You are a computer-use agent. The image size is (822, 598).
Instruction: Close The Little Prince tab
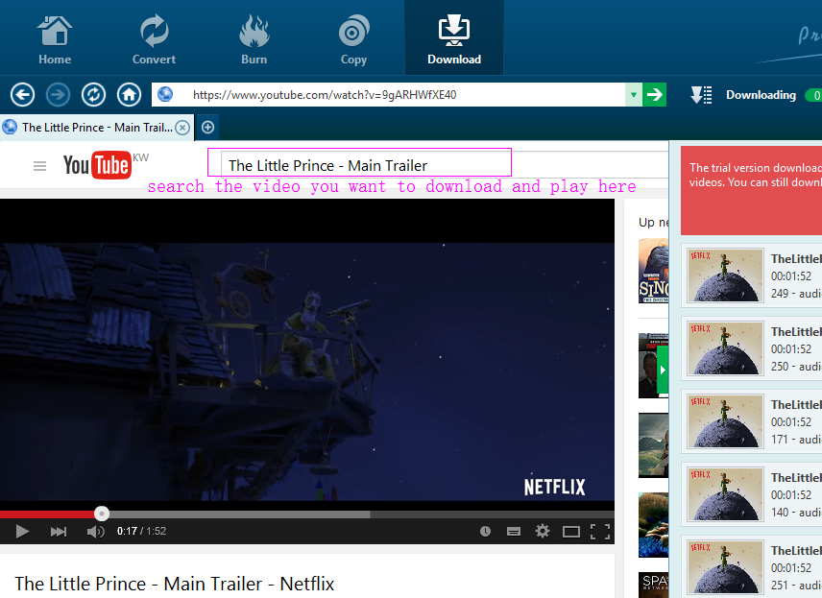pyautogui.click(x=182, y=128)
